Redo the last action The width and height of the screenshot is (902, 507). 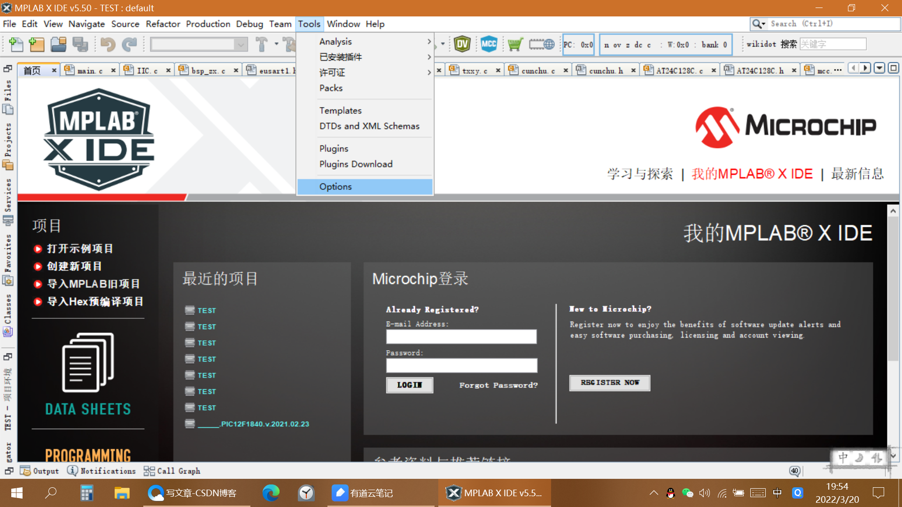click(129, 44)
